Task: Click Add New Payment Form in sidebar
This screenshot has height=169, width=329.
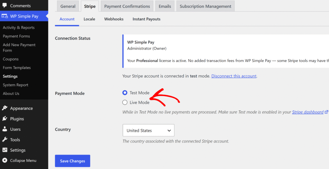Action: click(19, 47)
